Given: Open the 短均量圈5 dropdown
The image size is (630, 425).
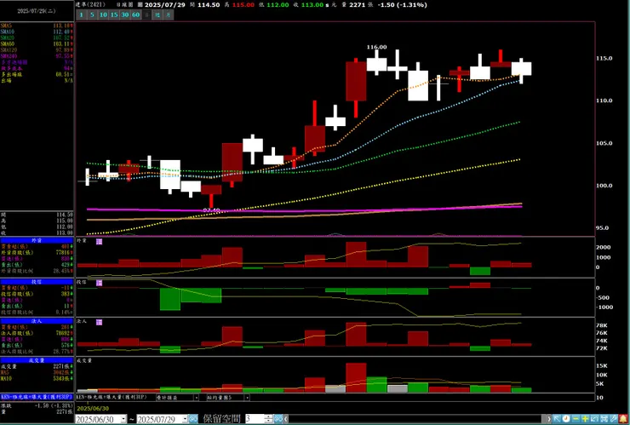Looking at the screenshot, I should [x=247, y=397].
